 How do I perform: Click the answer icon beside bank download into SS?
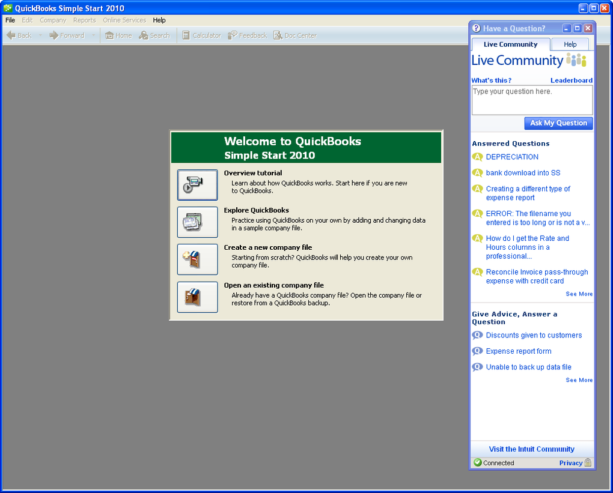click(x=477, y=173)
